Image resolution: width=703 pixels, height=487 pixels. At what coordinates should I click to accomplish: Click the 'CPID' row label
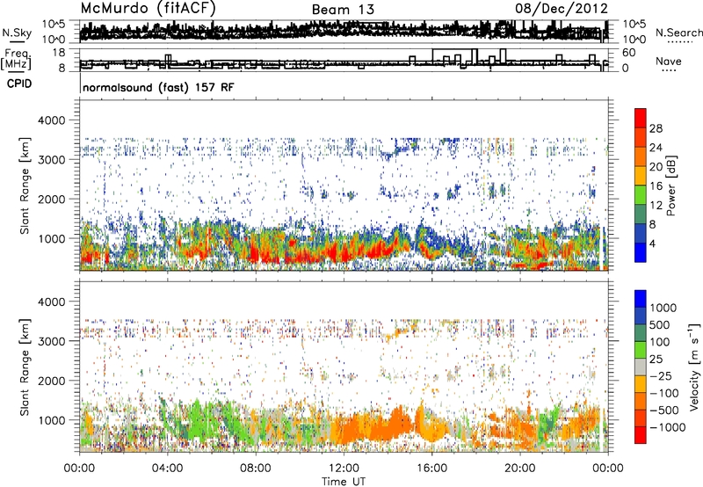click(x=19, y=84)
